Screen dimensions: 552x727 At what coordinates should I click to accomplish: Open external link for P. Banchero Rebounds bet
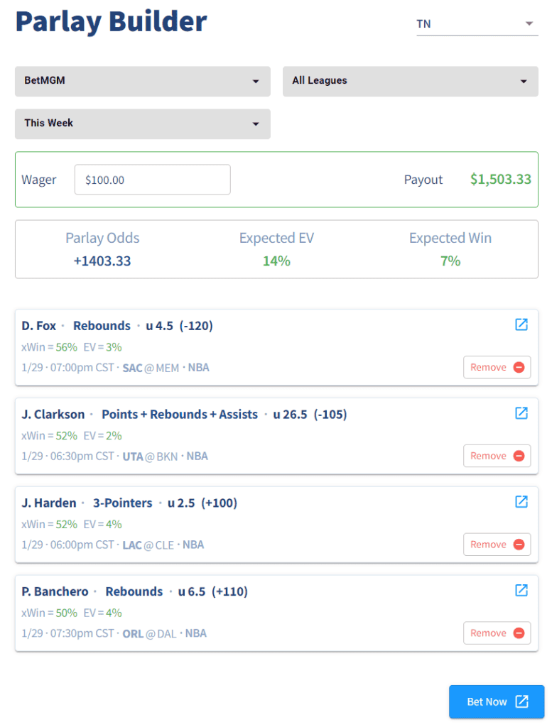pos(521,590)
